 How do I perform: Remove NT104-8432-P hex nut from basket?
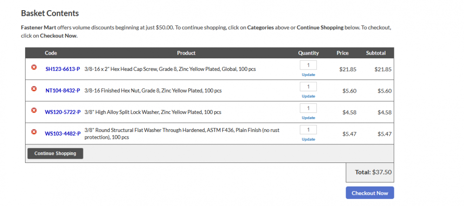[34, 89]
